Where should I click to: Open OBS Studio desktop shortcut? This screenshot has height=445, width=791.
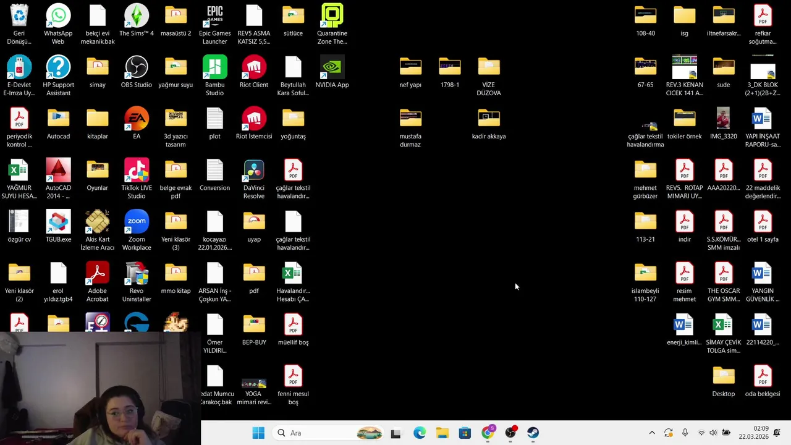pyautogui.click(x=137, y=67)
